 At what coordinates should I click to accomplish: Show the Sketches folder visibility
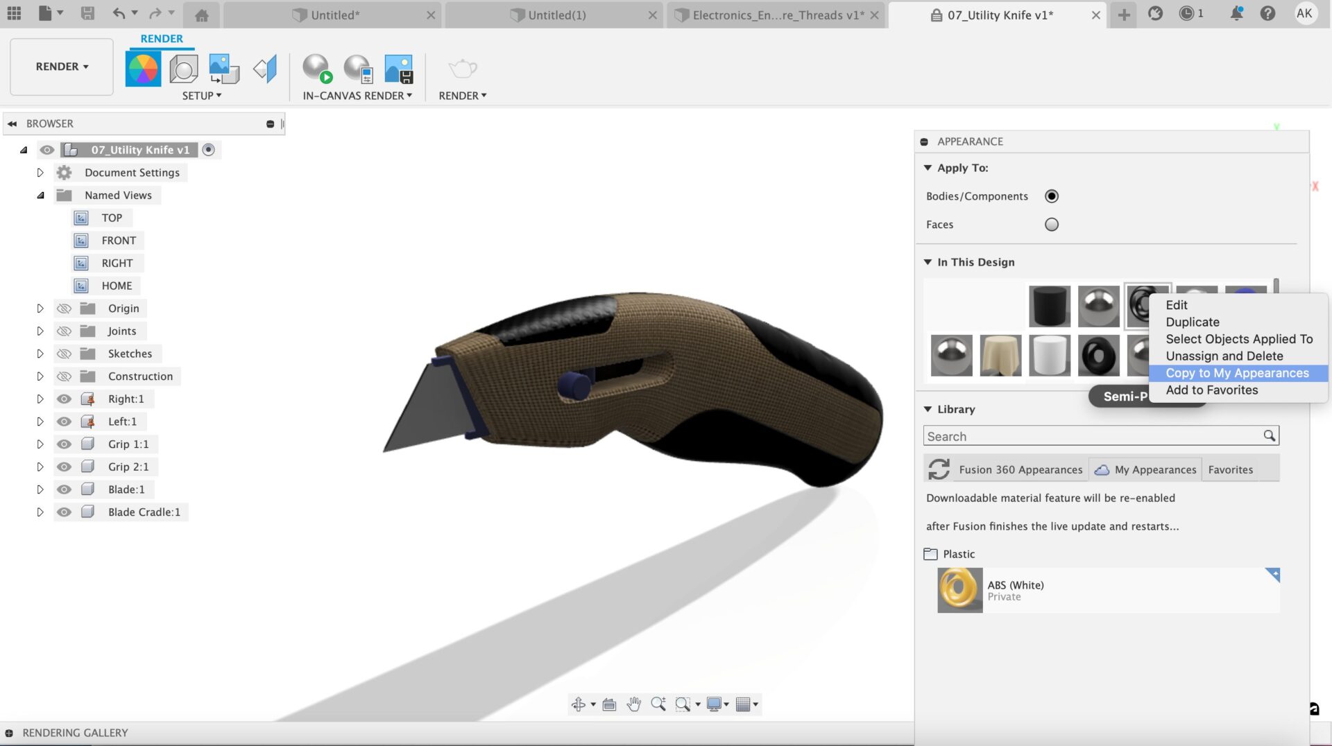(64, 354)
